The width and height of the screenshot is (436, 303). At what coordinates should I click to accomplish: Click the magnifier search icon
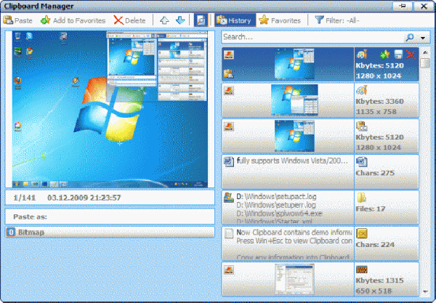[410, 37]
